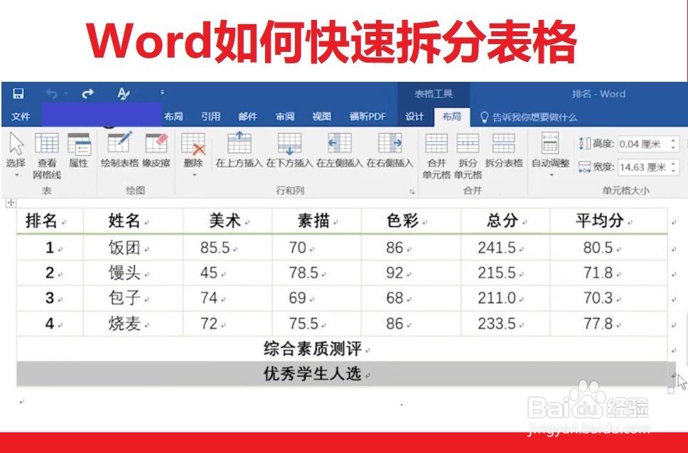Viewport: 688px width, 453px height.
Task: Click the 70.3 average cell
Action: point(608,298)
